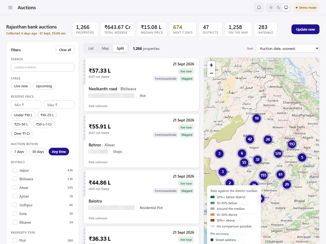The height and width of the screenshot is (244, 326).
Task: Switch to the Map view tab
Action: [x=105, y=48]
